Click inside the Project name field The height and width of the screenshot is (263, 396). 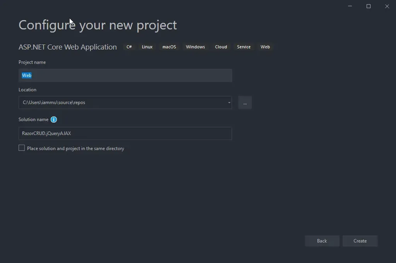coord(125,75)
